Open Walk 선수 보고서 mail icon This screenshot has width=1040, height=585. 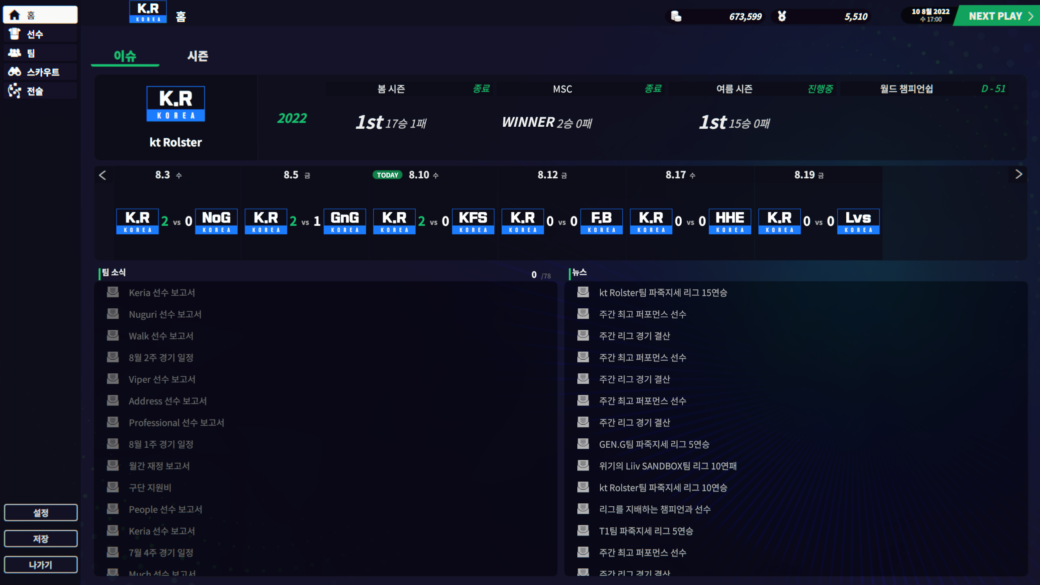pyautogui.click(x=113, y=336)
